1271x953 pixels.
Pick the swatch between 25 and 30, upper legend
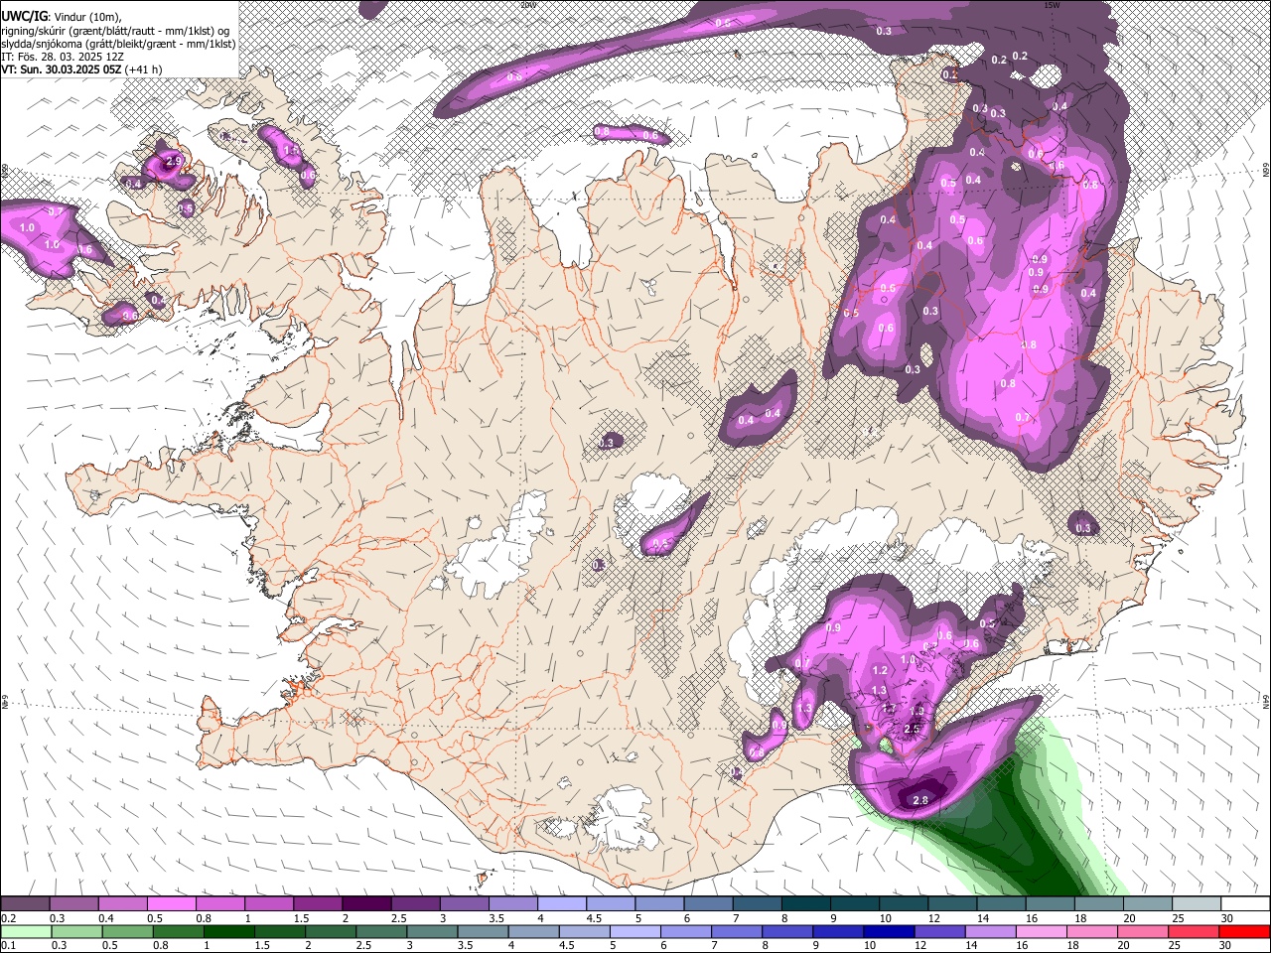pos(1199,904)
